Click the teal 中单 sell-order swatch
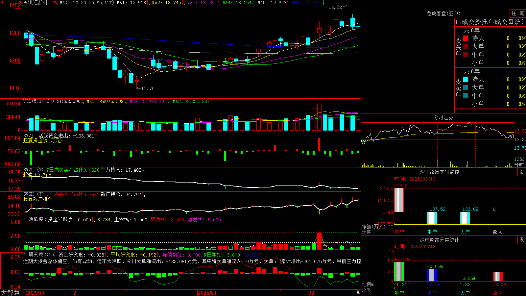This screenshot has height=296, width=526. [466, 96]
